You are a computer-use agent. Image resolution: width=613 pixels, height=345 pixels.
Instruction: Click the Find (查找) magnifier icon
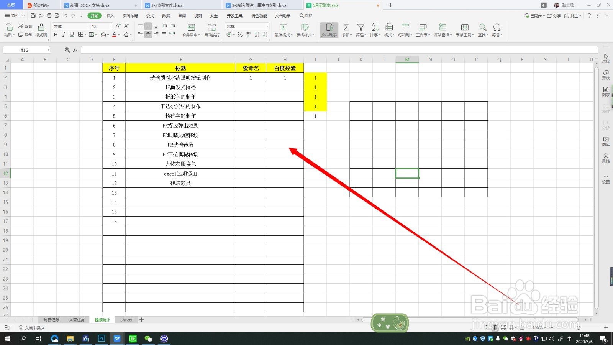click(483, 27)
